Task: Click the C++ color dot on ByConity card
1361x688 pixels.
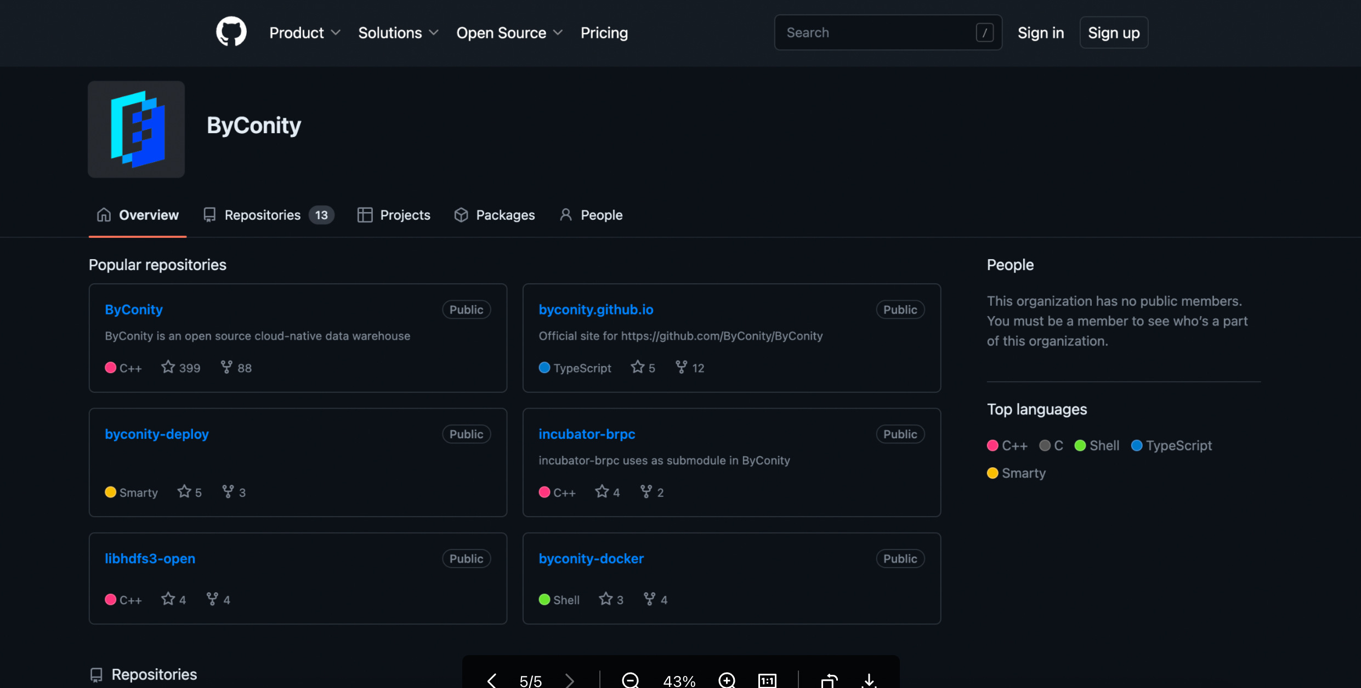Action: [x=110, y=368]
